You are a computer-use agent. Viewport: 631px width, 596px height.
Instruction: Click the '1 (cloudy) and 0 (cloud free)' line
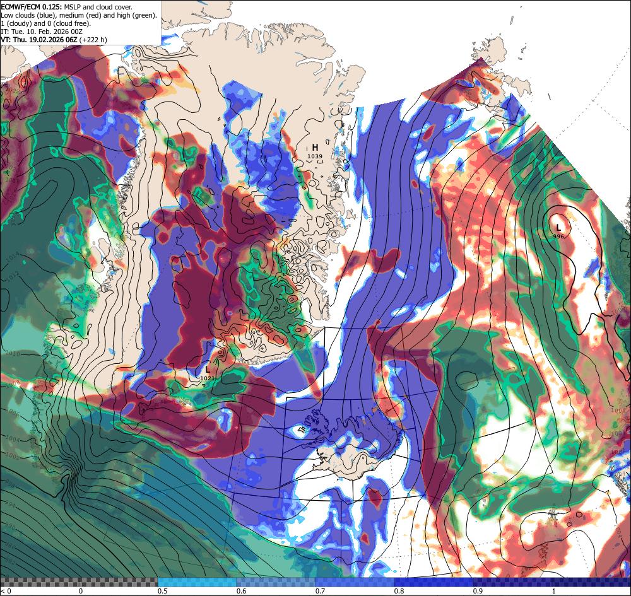46,23
